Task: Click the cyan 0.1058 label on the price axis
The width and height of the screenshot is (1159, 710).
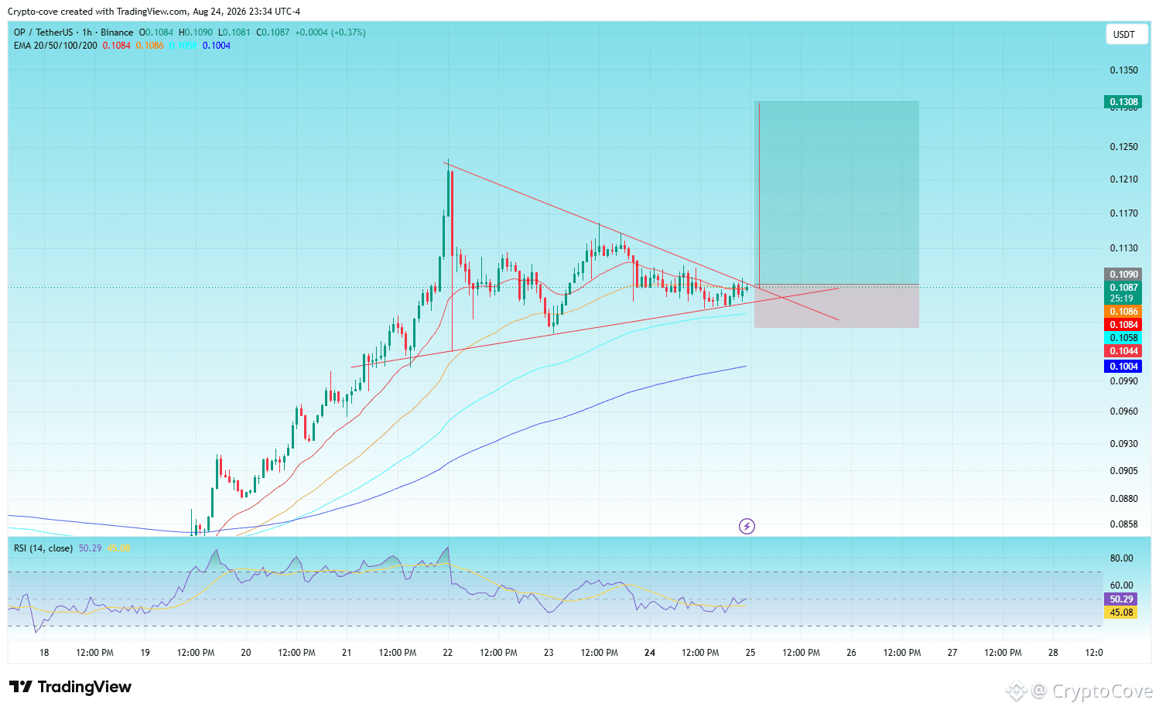Action: click(x=1123, y=338)
